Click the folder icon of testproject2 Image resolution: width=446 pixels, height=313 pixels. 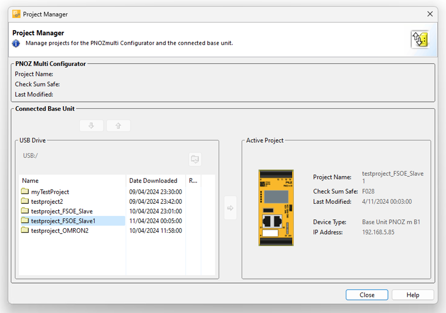point(25,201)
